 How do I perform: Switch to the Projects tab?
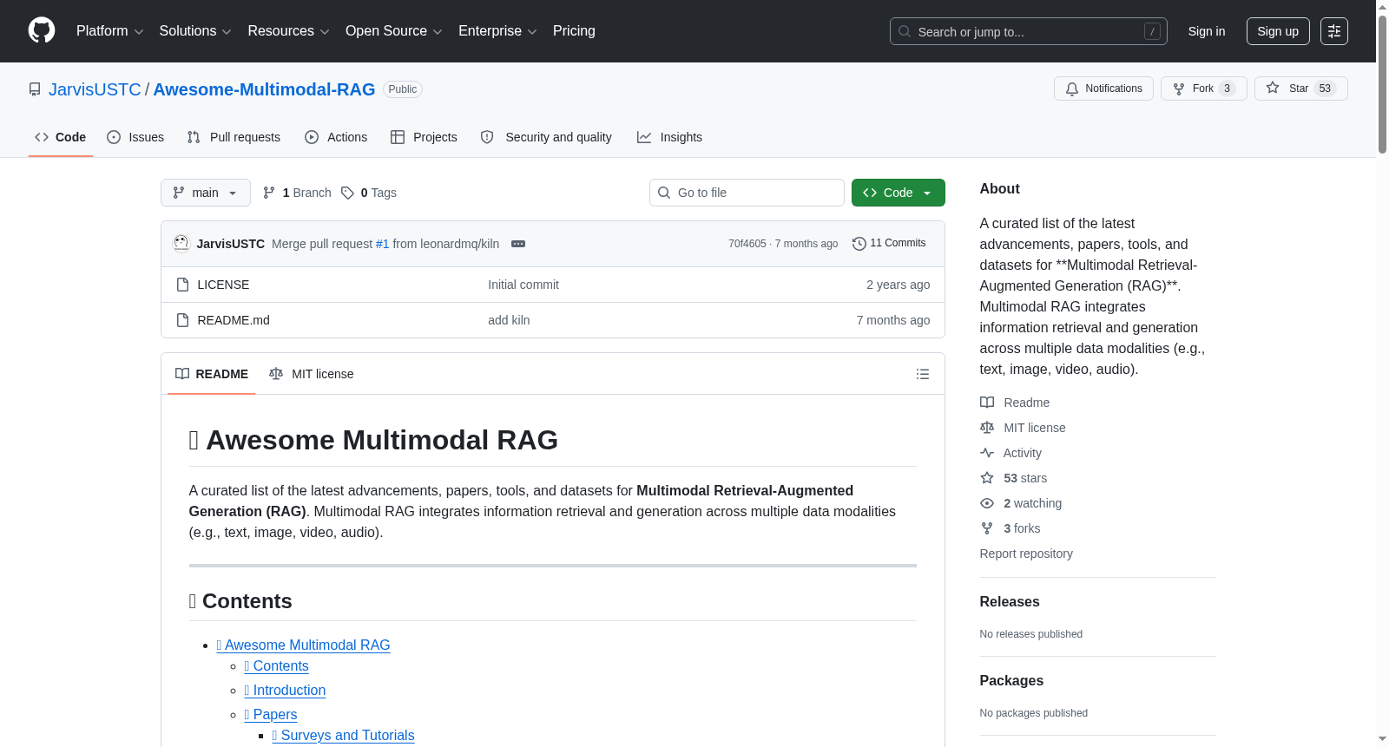(x=424, y=137)
